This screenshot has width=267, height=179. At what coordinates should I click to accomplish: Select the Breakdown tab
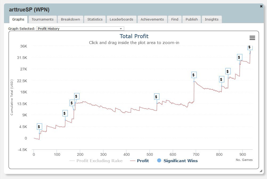pyautogui.click(x=70, y=19)
